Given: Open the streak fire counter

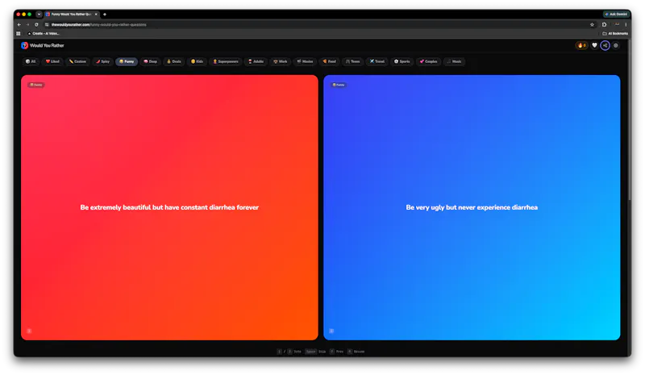Looking at the screenshot, I should click(581, 45).
